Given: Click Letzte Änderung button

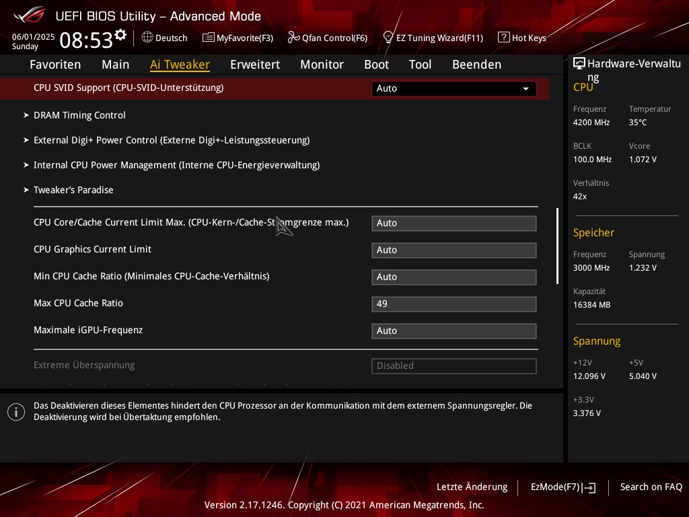Looking at the screenshot, I should 472,487.
